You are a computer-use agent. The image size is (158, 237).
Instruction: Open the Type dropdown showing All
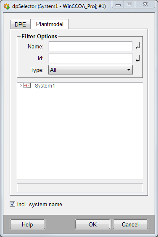[x=90, y=70]
